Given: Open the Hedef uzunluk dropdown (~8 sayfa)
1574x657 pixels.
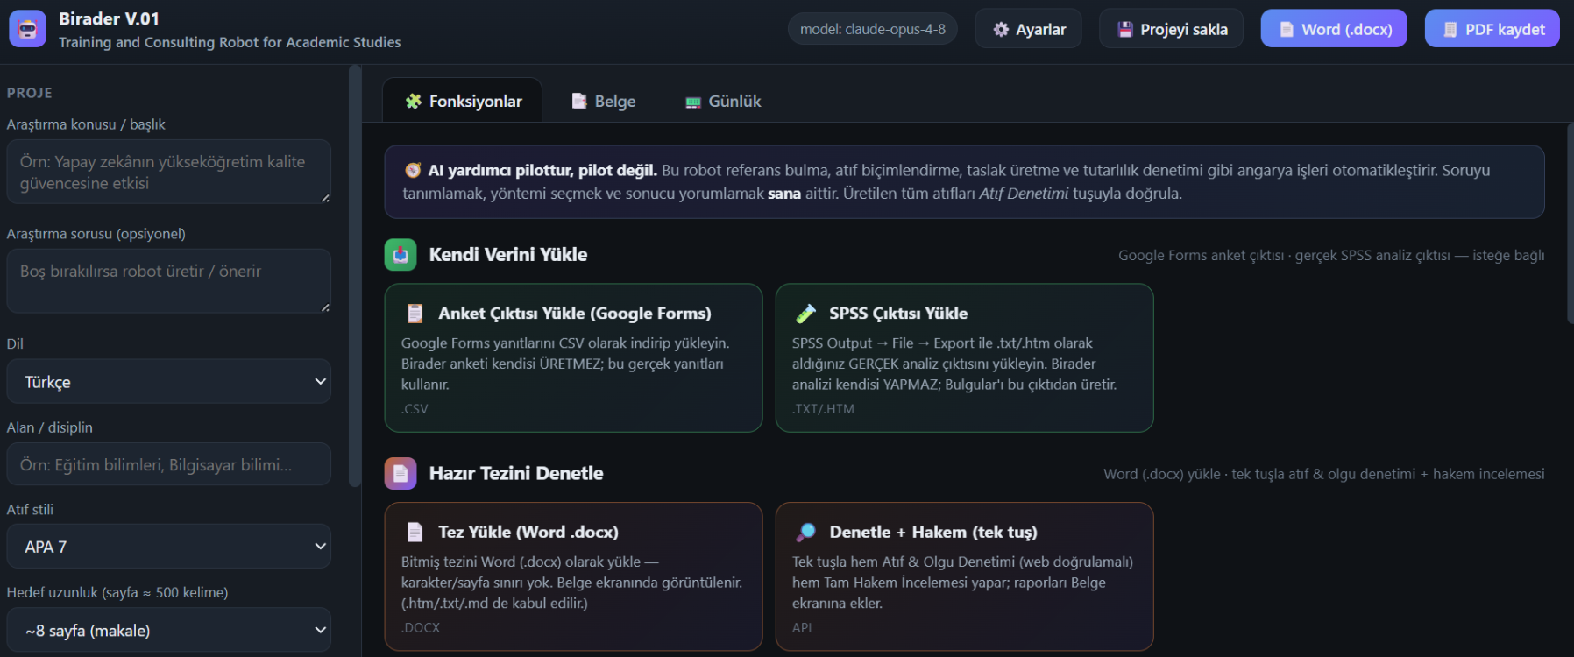Looking at the screenshot, I should click(x=169, y=630).
